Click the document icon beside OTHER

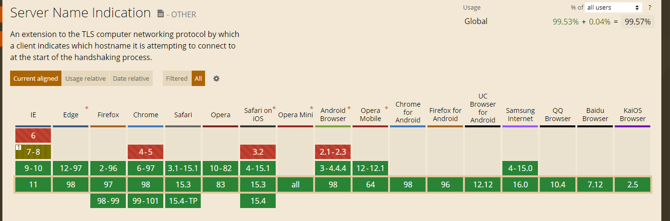pos(160,14)
